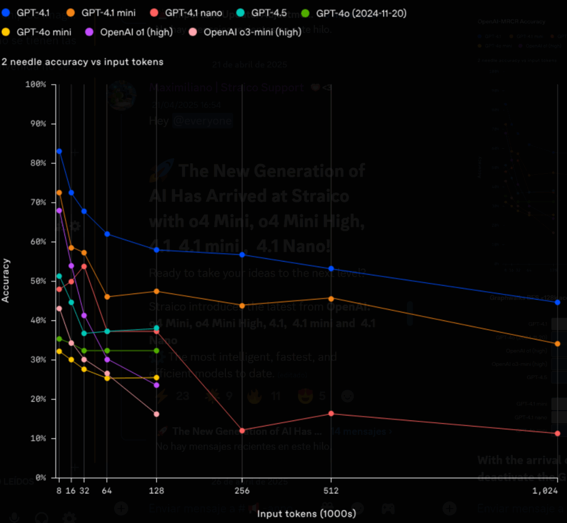Viewport: 567px width, 523px height.
Task: Select GPT-4.1 data point at 16k tokens
Action: coord(71,193)
